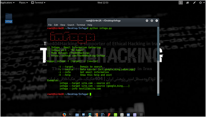Click 'Show this help and exit' text
The height and width of the screenshot is (117, 206).
96,75
